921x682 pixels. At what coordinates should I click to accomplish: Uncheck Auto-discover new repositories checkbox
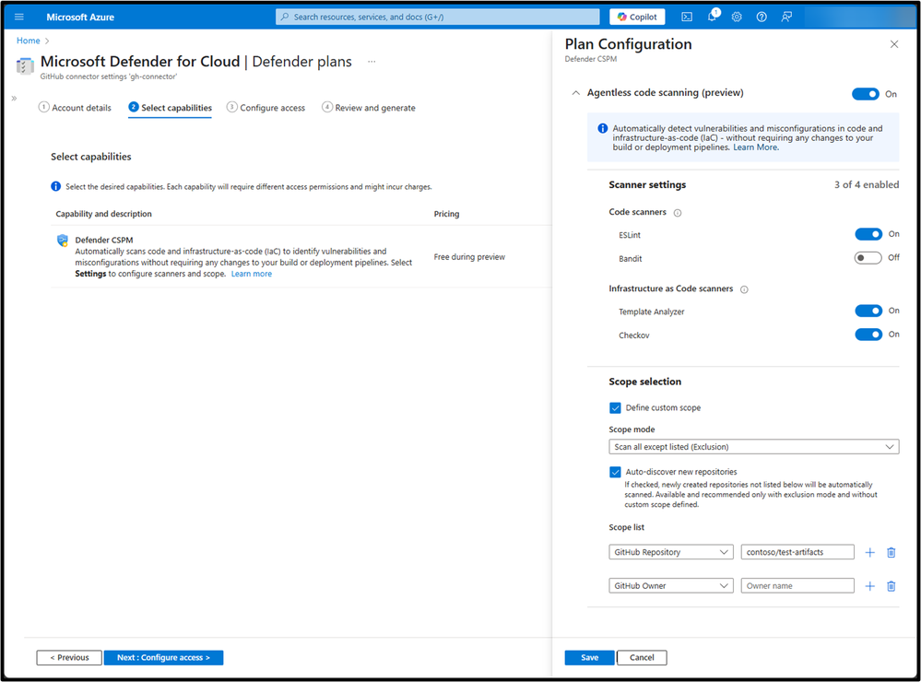[615, 472]
